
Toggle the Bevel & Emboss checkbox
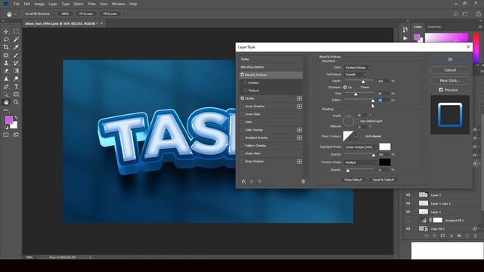(242, 75)
